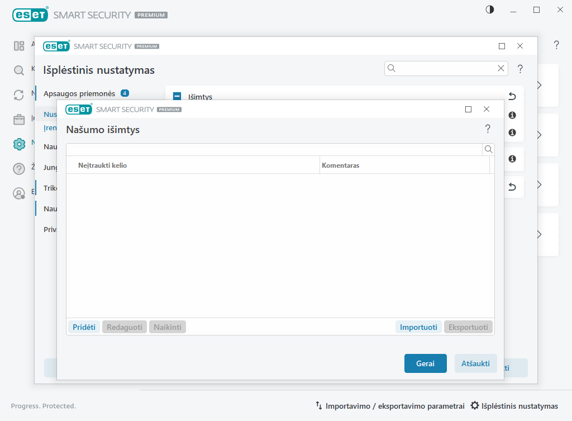Collapse the Išimtys section
Viewport: 572px width, 421px height.
[x=177, y=97]
